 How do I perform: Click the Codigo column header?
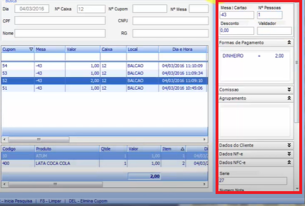[x=18, y=149]
